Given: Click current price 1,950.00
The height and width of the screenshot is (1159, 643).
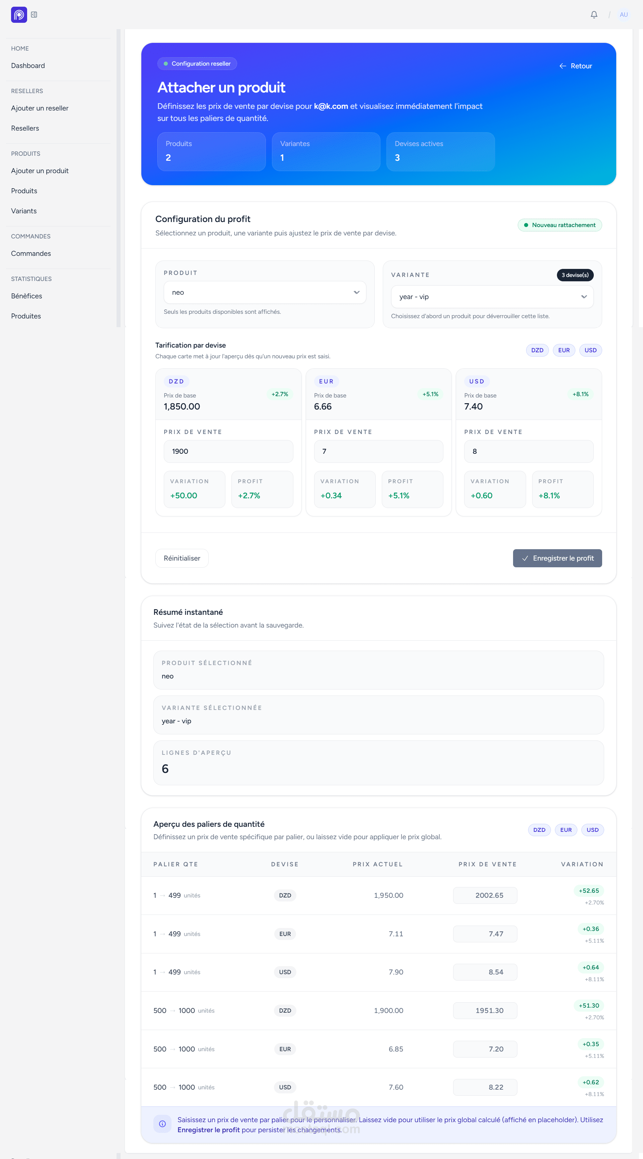Looking at the screenshot, I should (x=388, y=896).
